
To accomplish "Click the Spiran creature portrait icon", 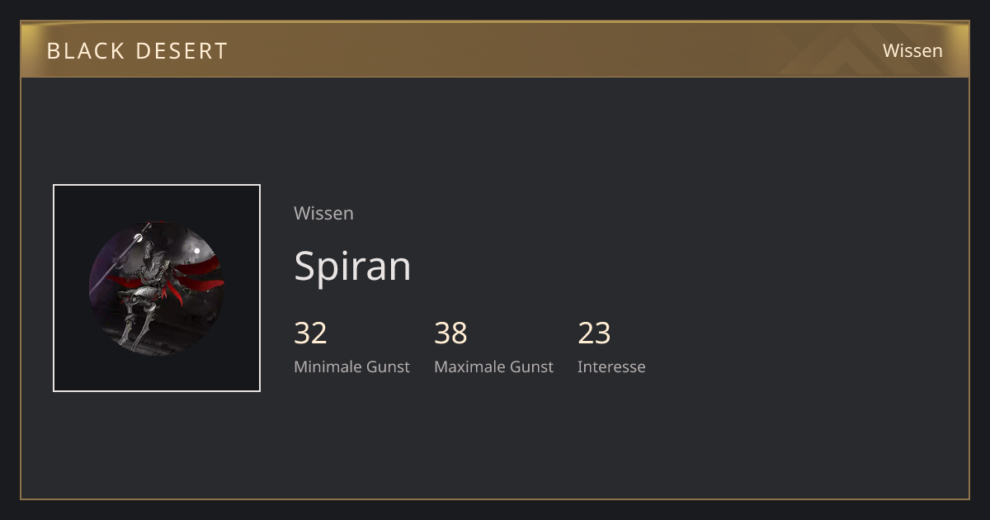I will click(x=157, y=288).
